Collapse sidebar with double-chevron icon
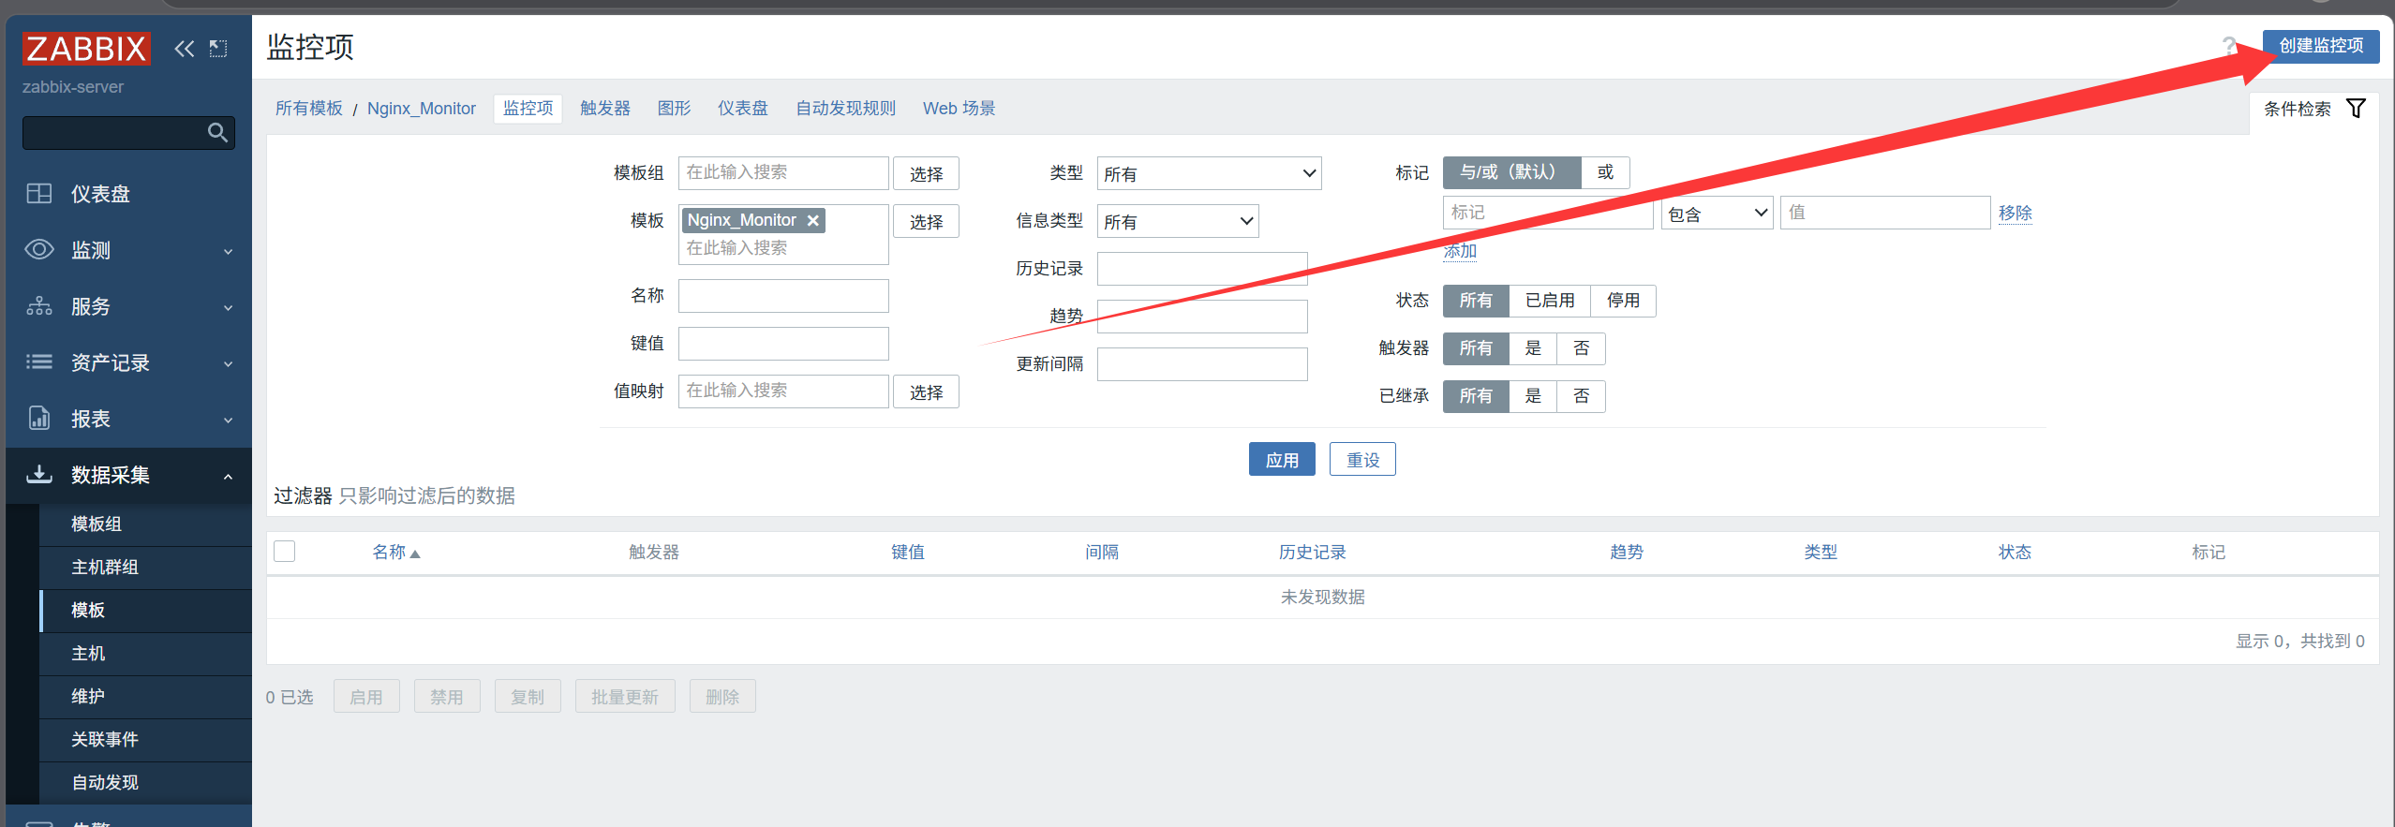 click(x=184, y=49)
